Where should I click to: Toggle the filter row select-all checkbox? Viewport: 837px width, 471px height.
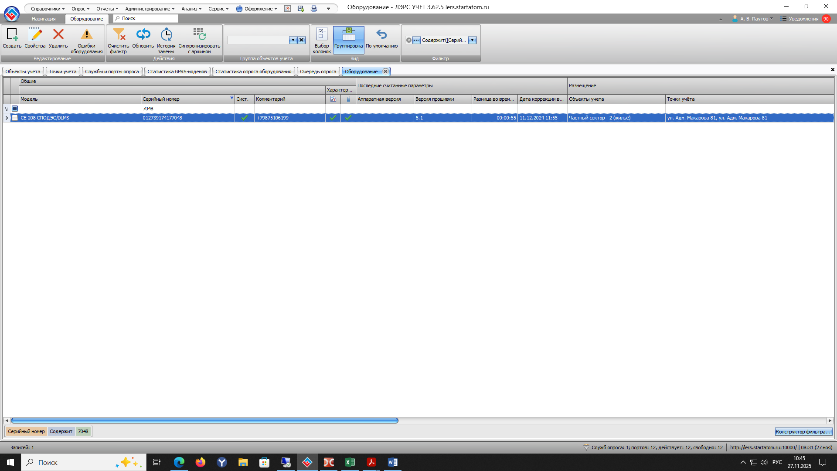(x=15, y=109)
